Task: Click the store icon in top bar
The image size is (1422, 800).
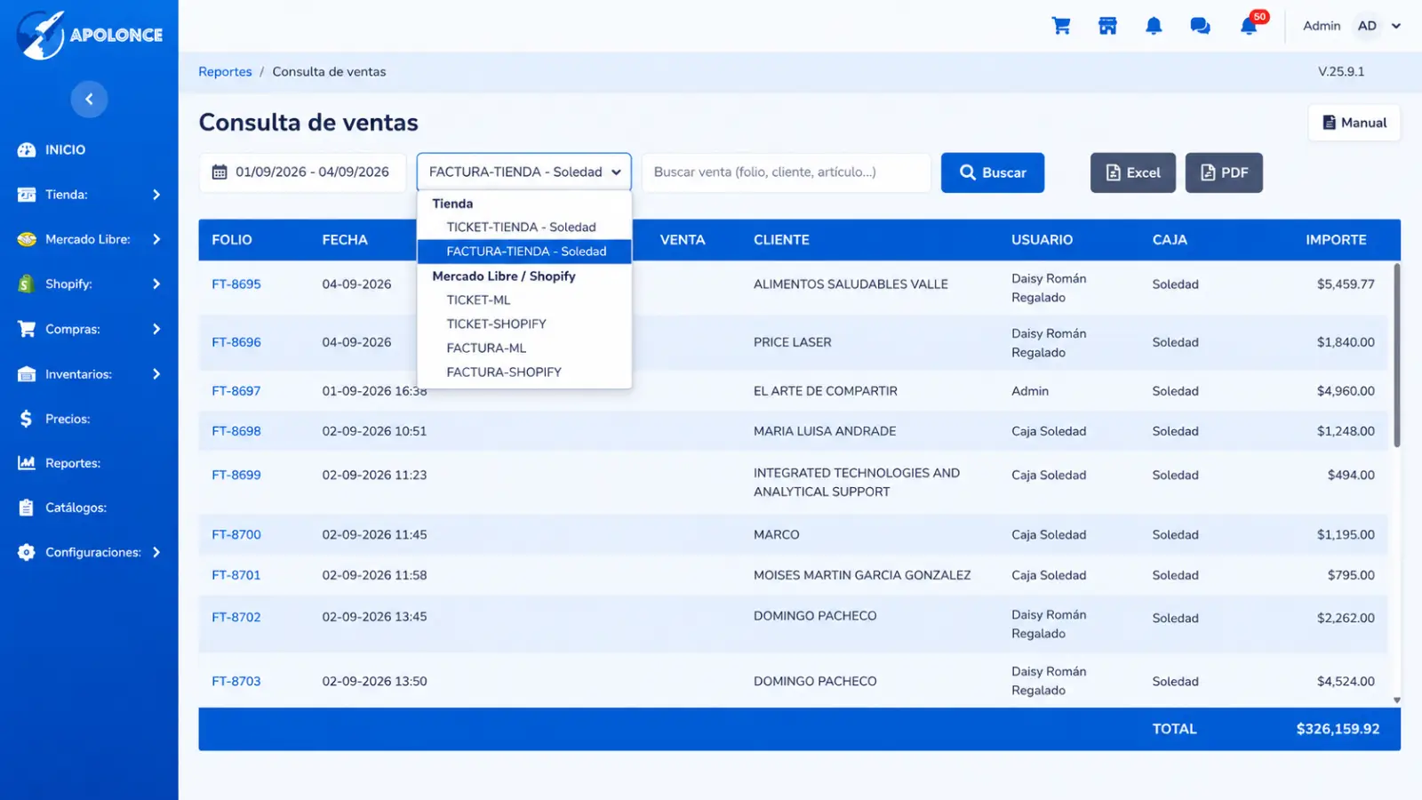Action: (1107, 26)
